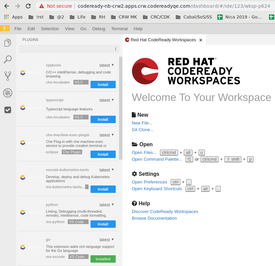Click the Installed button for go plugin
Image resolution: width=275 pixels, height=266 pixels.
103,259
